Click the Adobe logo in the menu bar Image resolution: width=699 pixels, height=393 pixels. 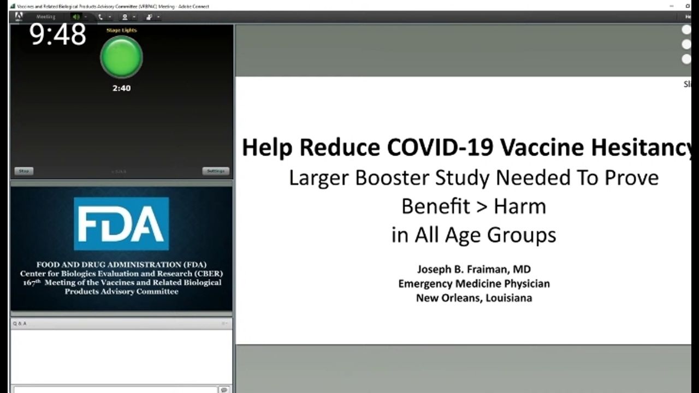coord(19,16)
